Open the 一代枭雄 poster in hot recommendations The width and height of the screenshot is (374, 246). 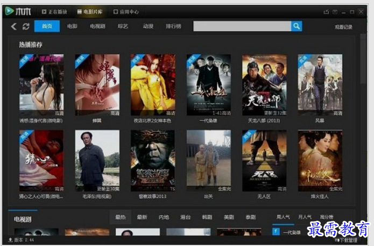click(209, 85)
